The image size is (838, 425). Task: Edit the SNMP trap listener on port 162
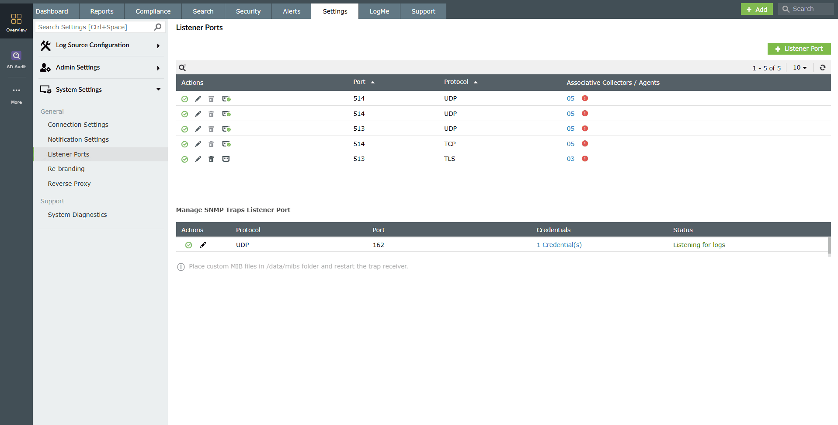point(203,245)
